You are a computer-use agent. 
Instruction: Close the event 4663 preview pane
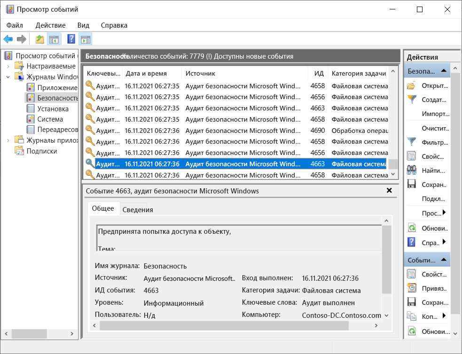(389, 191)
